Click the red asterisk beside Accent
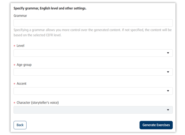 (x=15, y=84)
